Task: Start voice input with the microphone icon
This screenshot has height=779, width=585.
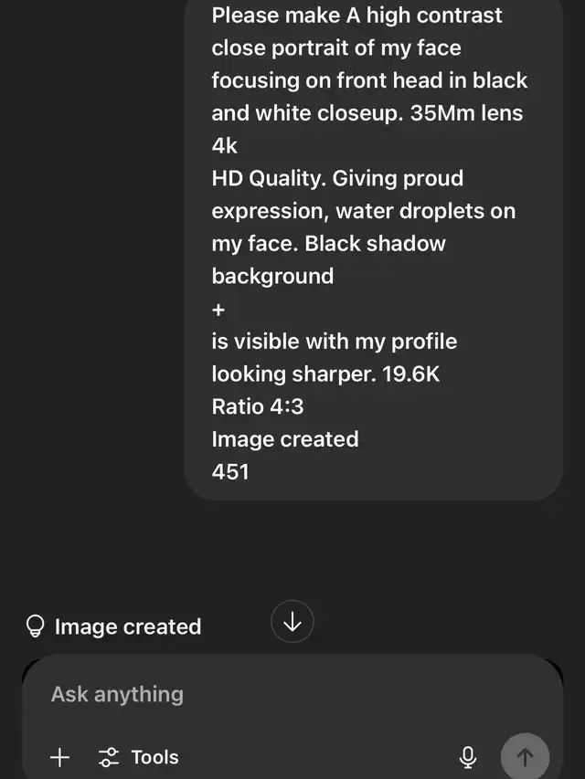Action: 468,758
